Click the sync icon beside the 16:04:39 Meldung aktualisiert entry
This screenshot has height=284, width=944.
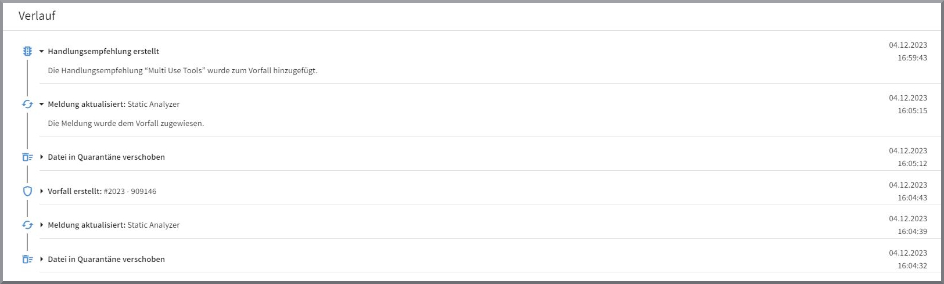pos(27,225)
